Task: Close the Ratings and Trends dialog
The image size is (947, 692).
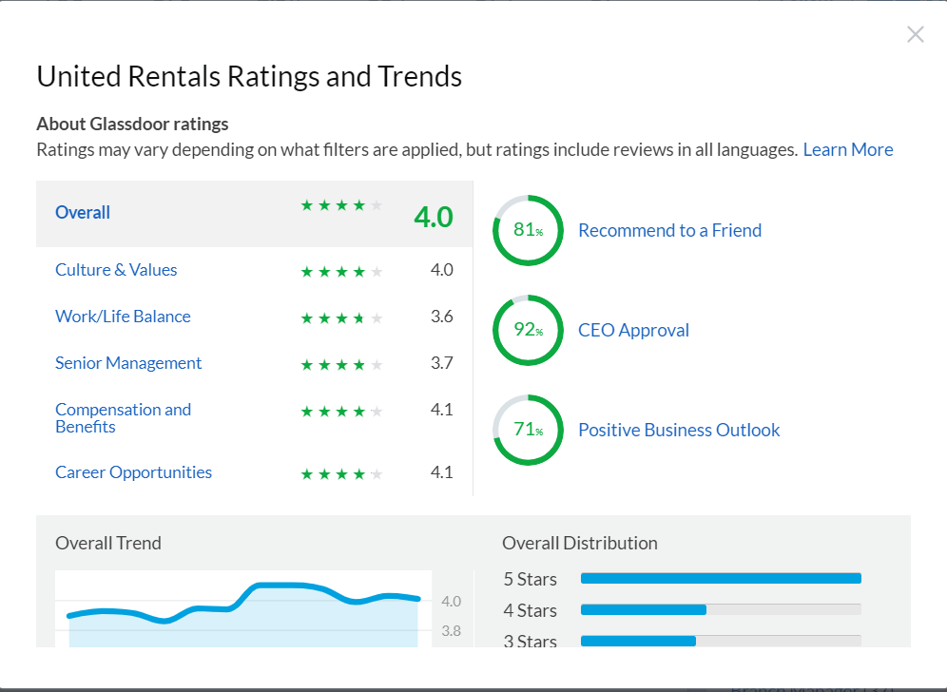Action: coord(915,34)
